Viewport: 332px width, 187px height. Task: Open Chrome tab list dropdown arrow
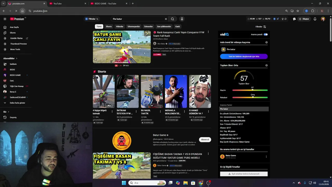coord(3,3)
